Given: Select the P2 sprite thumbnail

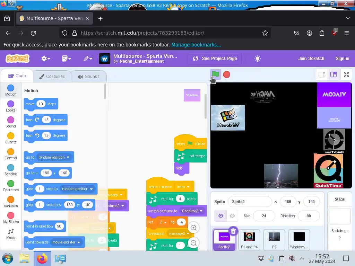Looking at the screenshot, I should tap(274, 240).
